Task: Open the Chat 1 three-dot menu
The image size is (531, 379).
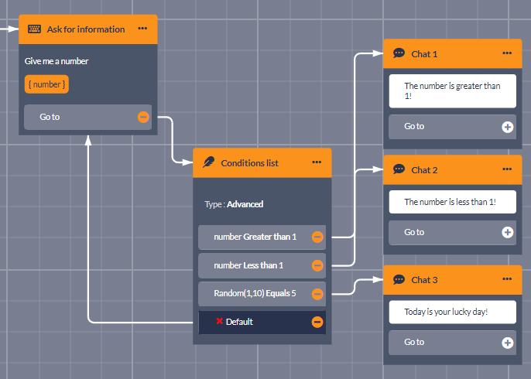Action: click(507, 53)
